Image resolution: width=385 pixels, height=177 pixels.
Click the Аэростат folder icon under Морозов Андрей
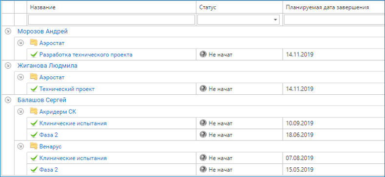click(34, 43)
